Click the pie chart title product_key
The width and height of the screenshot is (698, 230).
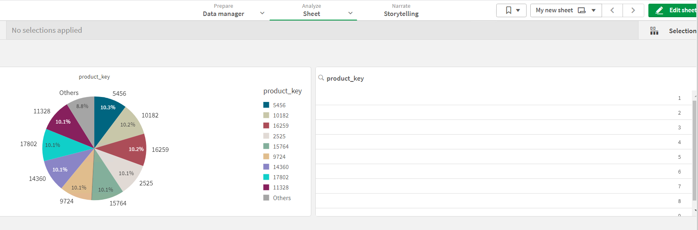(x=94, y=77)
